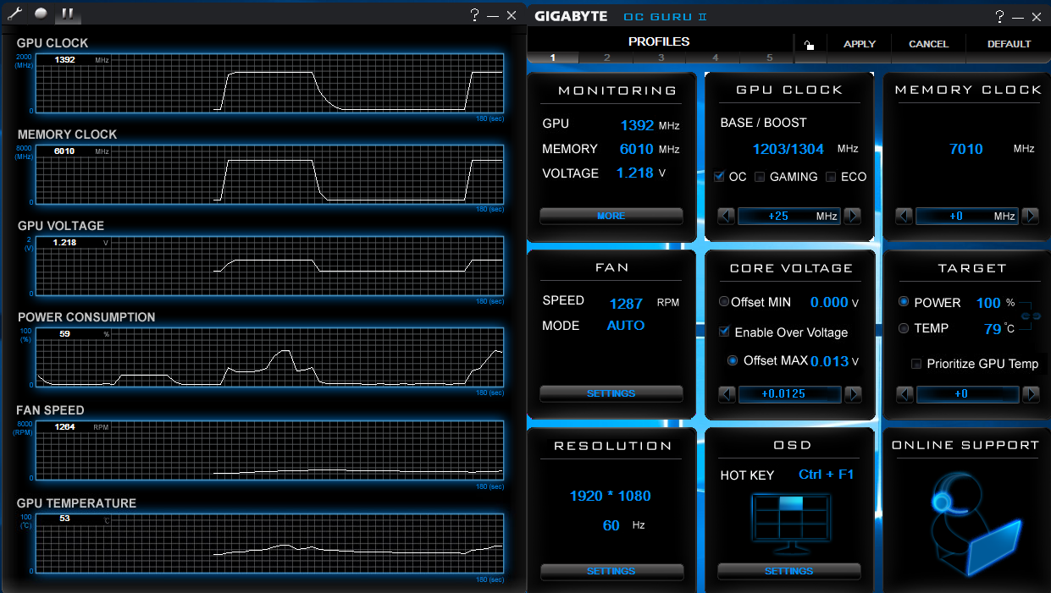Screen dimensions: 1051x593
Task: Switch to profile 2
Action: pos(607,58)
